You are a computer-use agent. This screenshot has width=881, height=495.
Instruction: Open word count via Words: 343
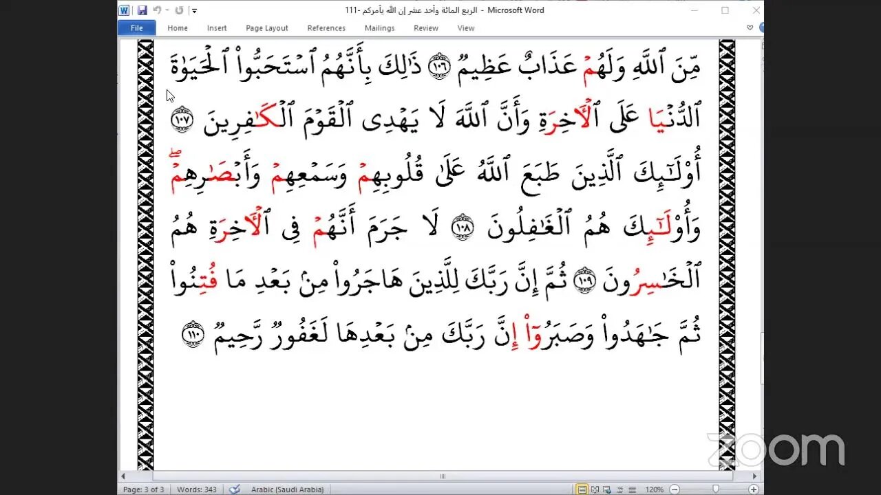pyautogui.click(x=197, y=489)
